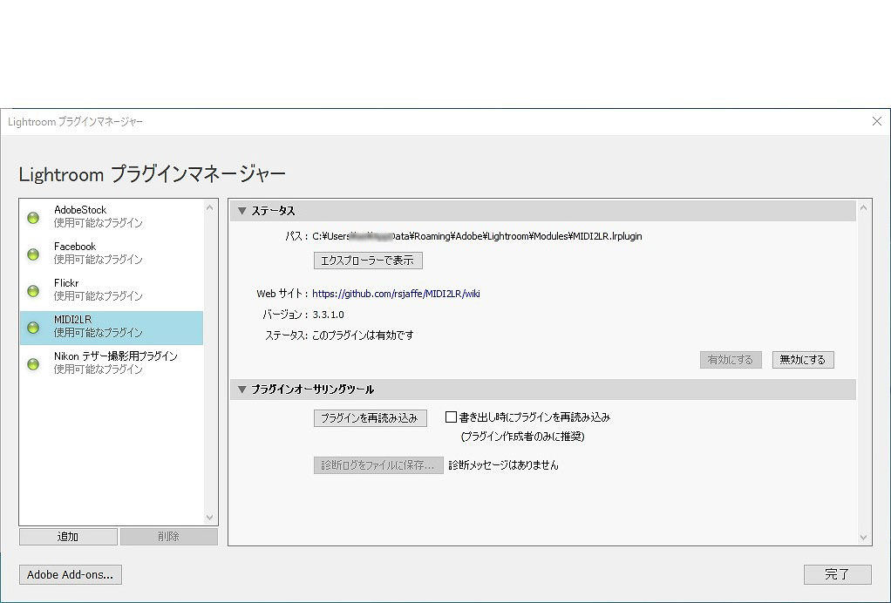Viewport: 891px width, 603px height.
Task: Toggle 書き出し時にプラグインを再読み込み checkbox
Action: 452,417
